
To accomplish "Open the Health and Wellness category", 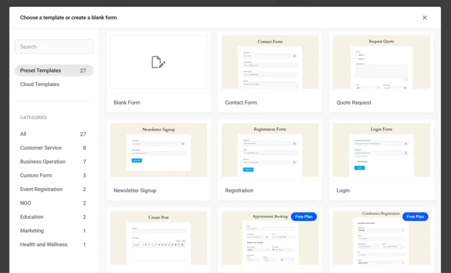I will (x=44, y=244).
